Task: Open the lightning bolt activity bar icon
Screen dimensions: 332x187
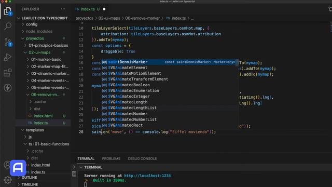Action: pos(8,88)
